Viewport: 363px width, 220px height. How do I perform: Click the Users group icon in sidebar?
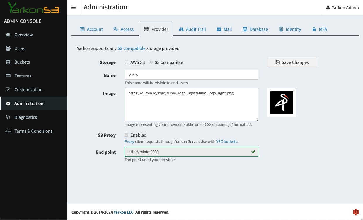[8, 48]
